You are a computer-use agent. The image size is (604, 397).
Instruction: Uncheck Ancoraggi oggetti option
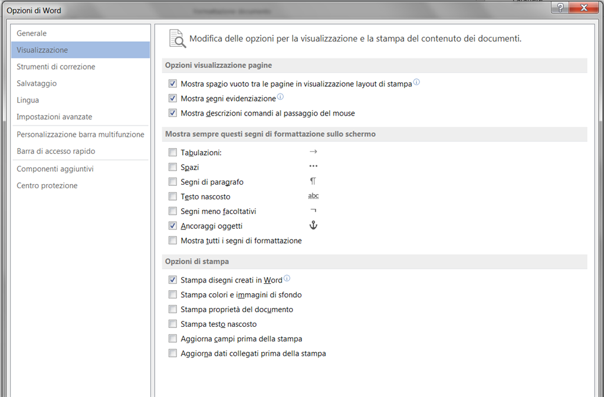(173, 226)
